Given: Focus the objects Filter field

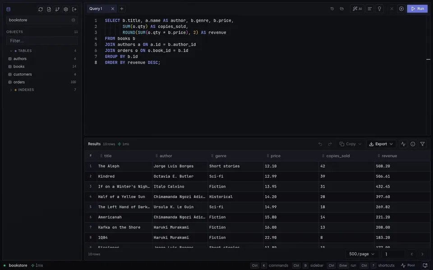Looking at the screenshot, I should click(42, 40).
